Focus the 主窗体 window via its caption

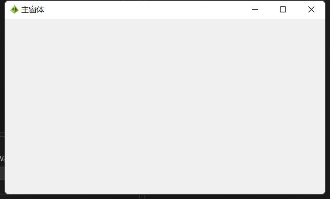(x=32, y=10)
